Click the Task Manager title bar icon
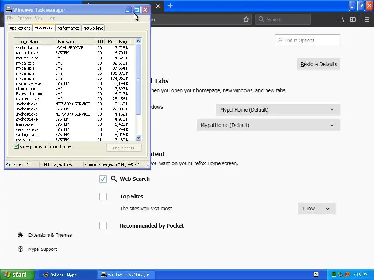The height and width of the screenshot is (280, 374). 9,10
